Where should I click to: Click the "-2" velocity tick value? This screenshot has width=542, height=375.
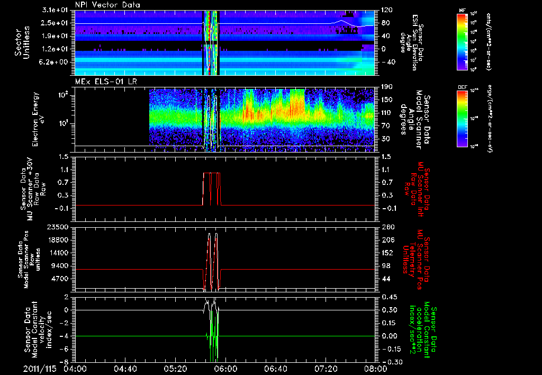[64, 323]
